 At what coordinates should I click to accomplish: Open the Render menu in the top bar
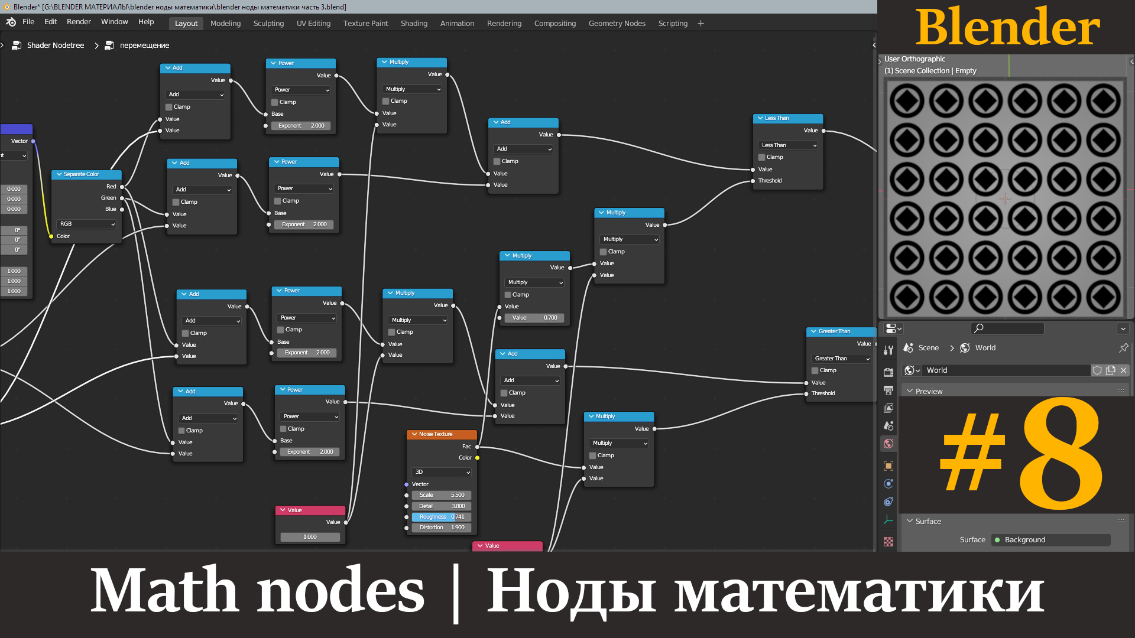click(78, 21)
